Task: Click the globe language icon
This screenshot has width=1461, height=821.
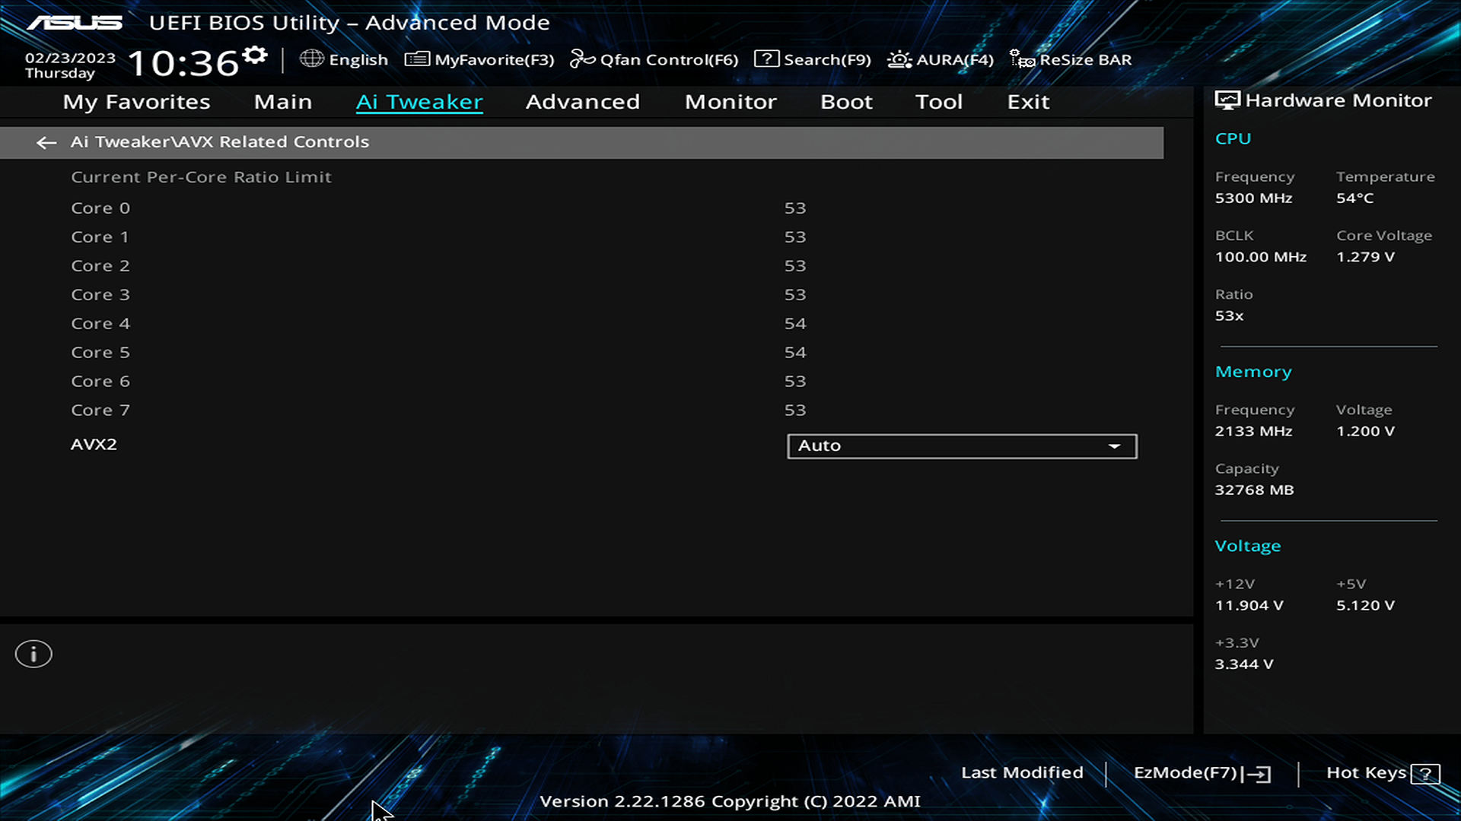Action: click(x=311, y=59)
